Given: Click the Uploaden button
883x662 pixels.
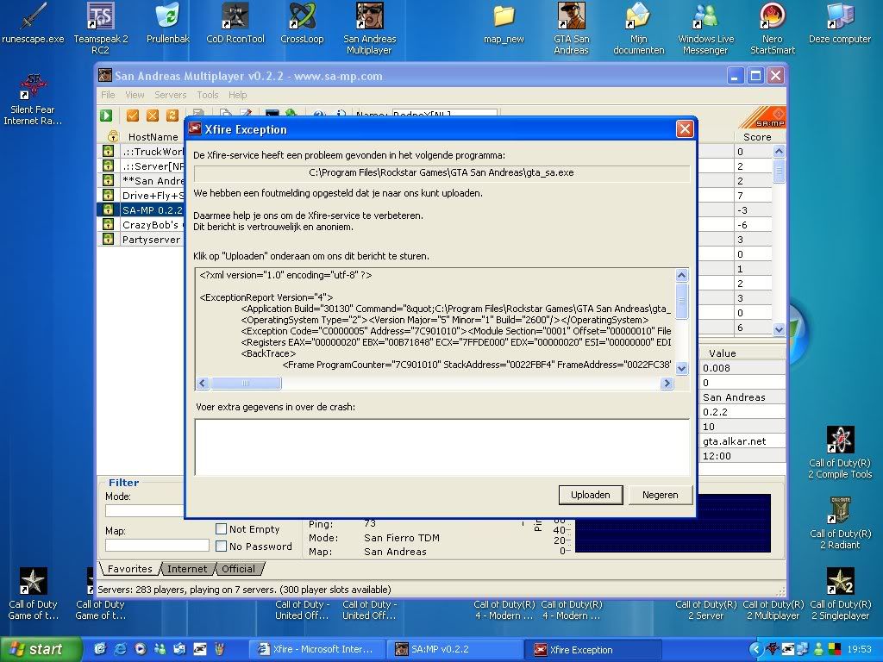Looking at the screenshot, I should (x=590, y=495).
